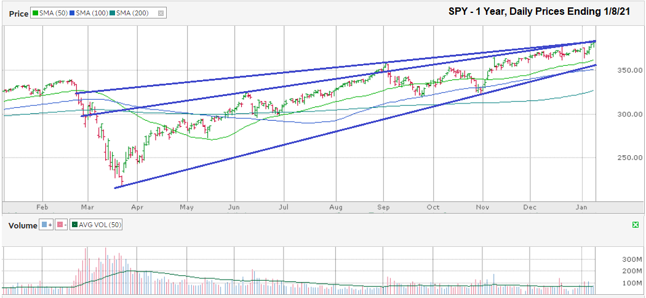Click the Jan date axis label

point(582,208)
